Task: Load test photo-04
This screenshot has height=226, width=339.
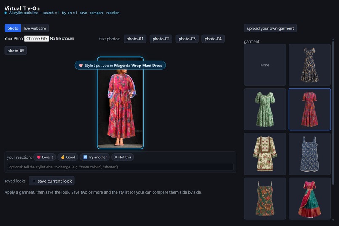Action: (x=213, y=39)
